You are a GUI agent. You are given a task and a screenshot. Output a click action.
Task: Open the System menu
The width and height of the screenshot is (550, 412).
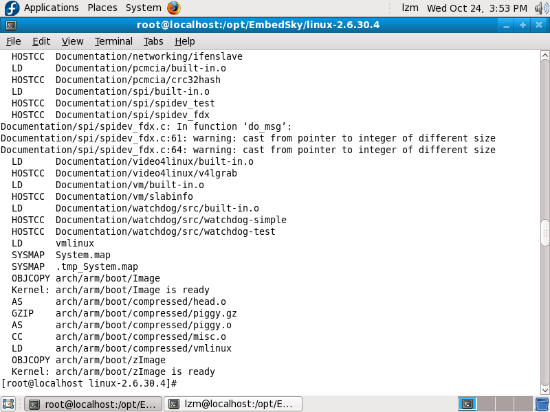point(143,8)
